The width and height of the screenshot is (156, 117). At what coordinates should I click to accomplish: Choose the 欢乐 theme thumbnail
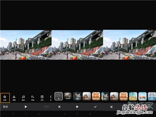coord(133,96)
